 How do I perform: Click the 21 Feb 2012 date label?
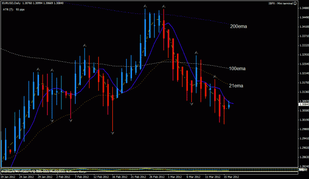click(138, 177)
